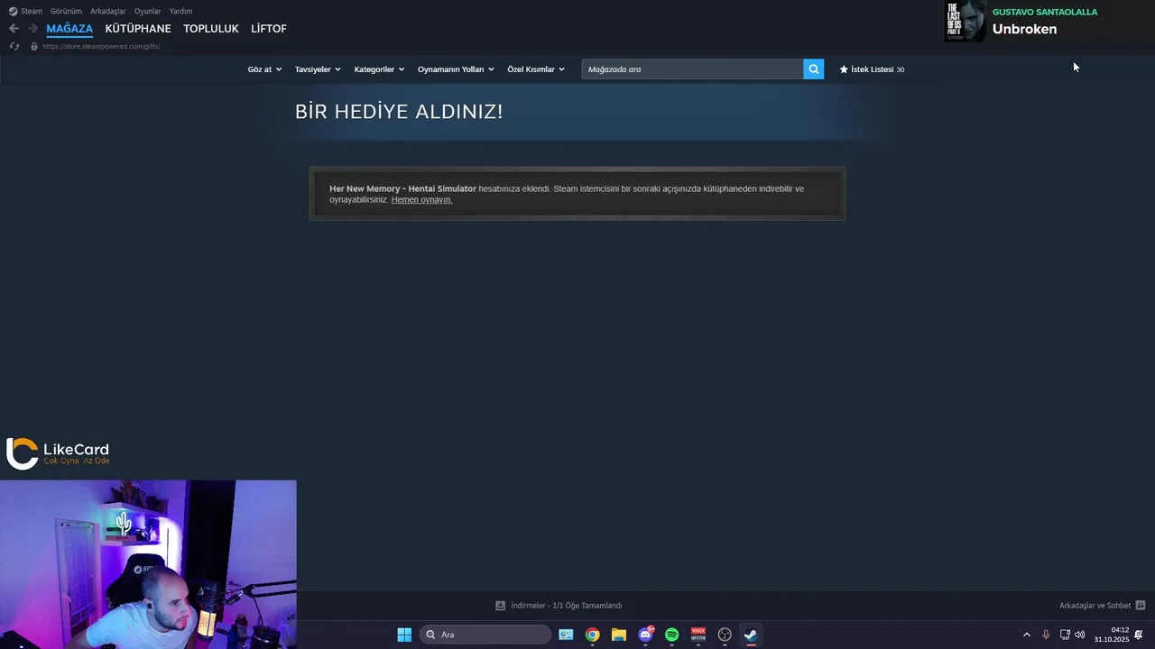1155x649 pixels.
Task: Click the Steam logo menu at top left
Action: coord(25,12)
